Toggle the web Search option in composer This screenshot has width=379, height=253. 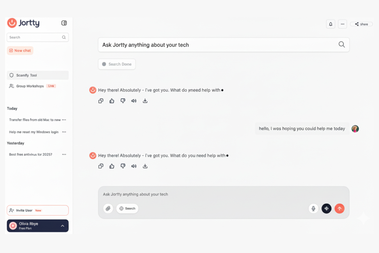point(127,208)
